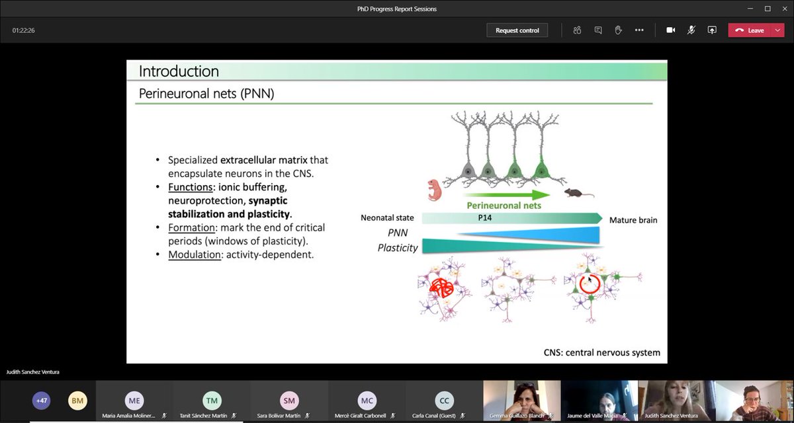The image size is (794, 423).
Task: Open the meeting chat icon
Action: point(598,30)
